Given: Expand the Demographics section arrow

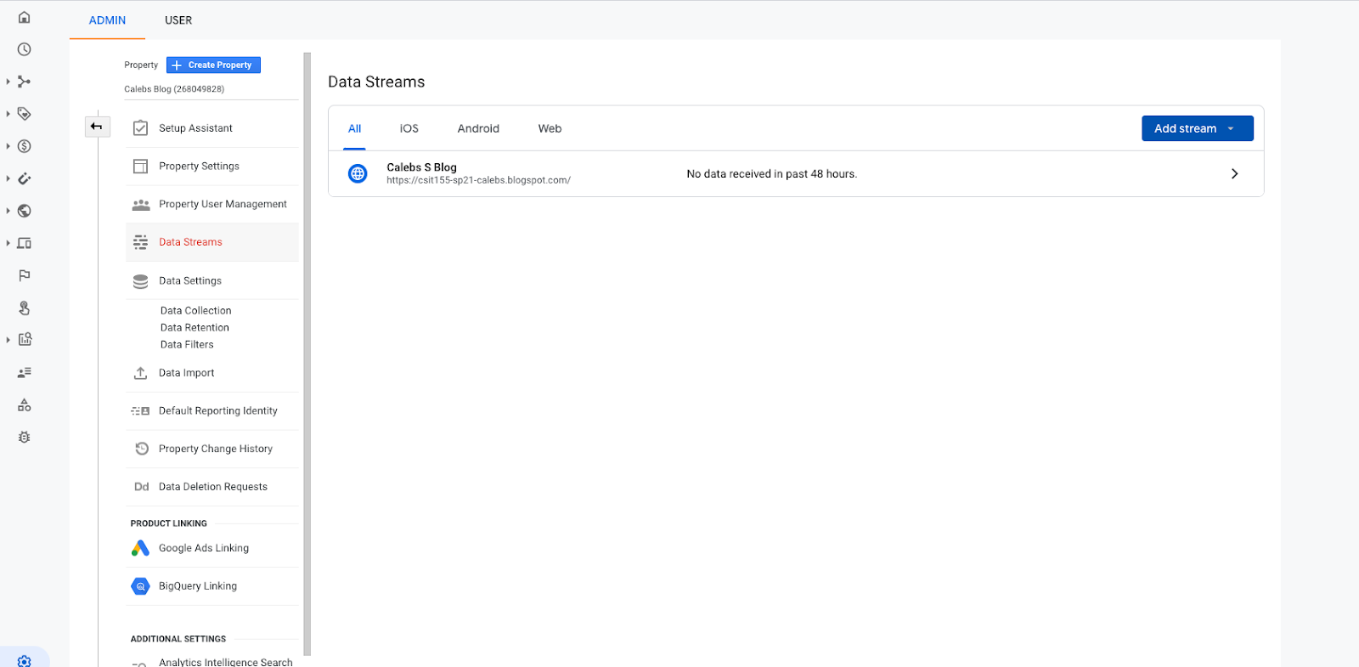Looking at the screenshot, I should 8,211.
